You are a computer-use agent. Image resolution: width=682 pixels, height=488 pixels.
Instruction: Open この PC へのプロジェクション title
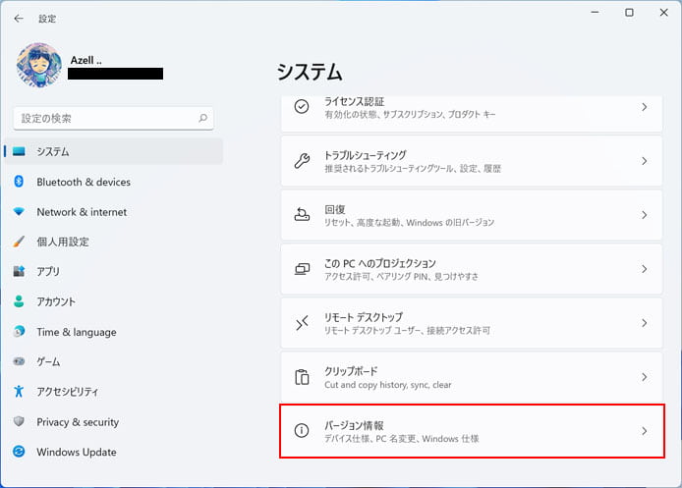(x=379, y=263)
